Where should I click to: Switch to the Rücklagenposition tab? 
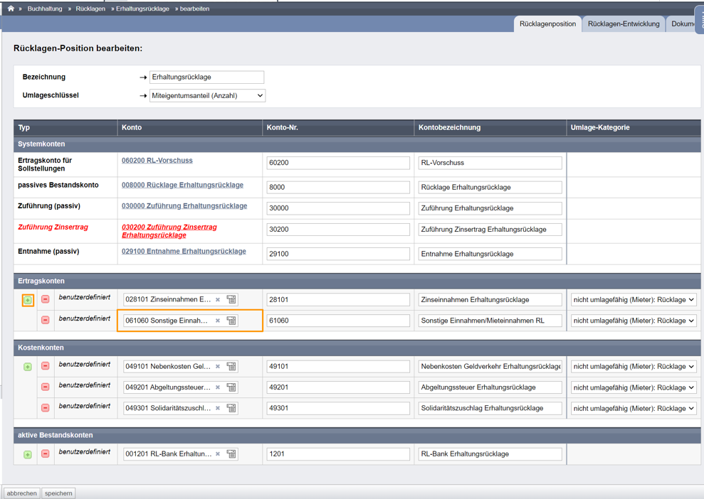[548, 23]
